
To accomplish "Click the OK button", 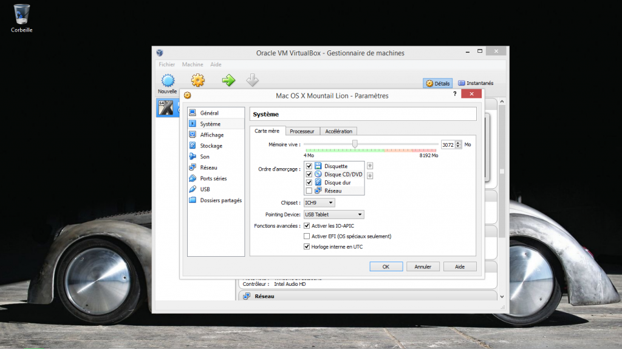I will point(386,266).
